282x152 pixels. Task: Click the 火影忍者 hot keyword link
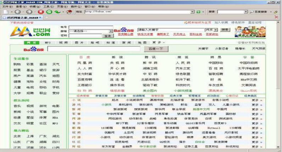222,49
